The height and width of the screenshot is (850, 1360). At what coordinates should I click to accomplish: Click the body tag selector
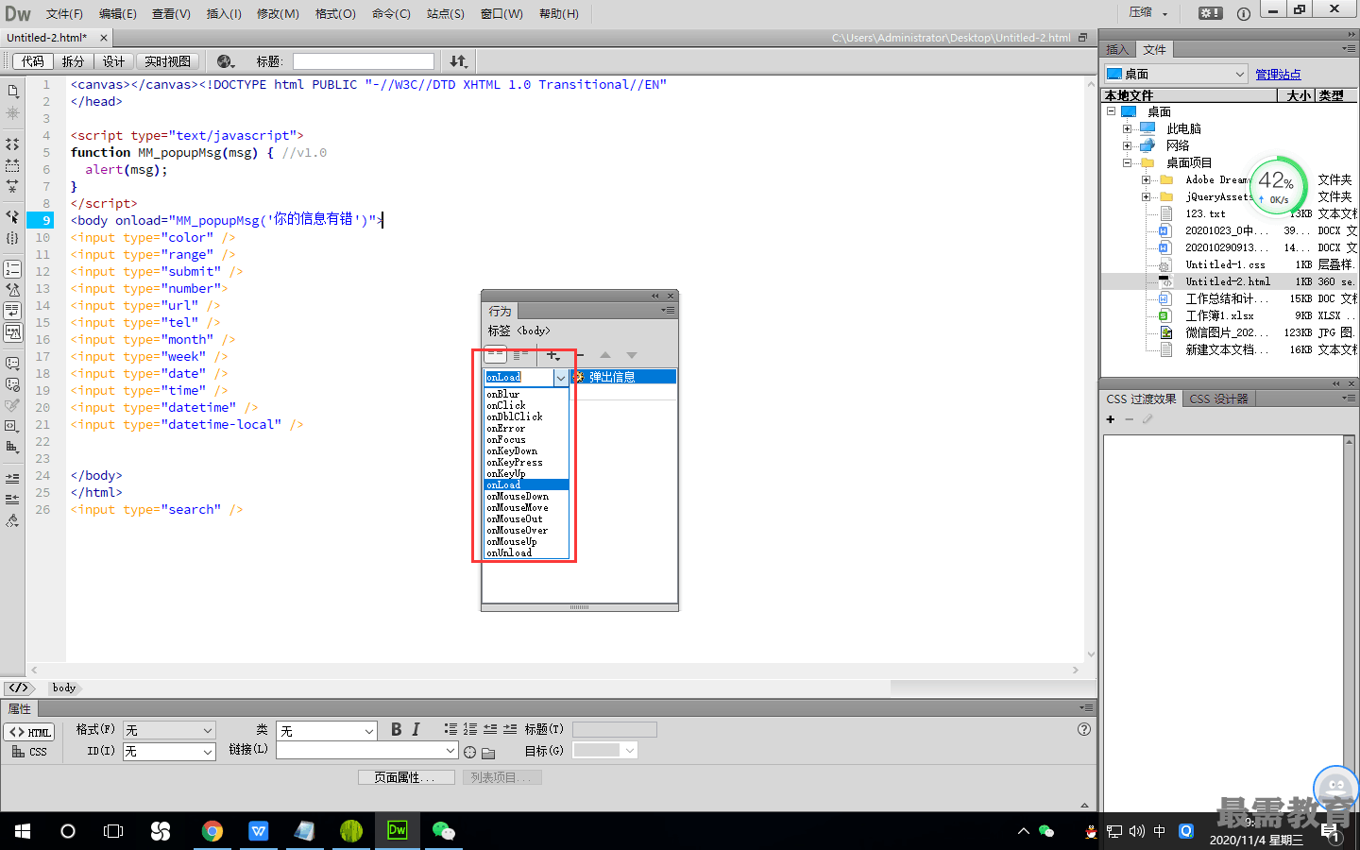64,688
